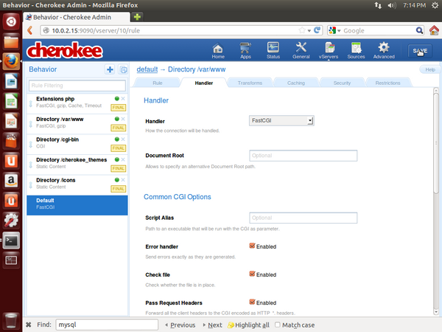Toggle FINAL flag on Directory /cgi-bin rule
The width and height of the screenshot is (442, 332).
[119, 148]
